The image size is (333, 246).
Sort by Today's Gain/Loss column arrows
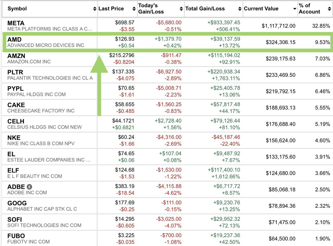click(181, 9)
